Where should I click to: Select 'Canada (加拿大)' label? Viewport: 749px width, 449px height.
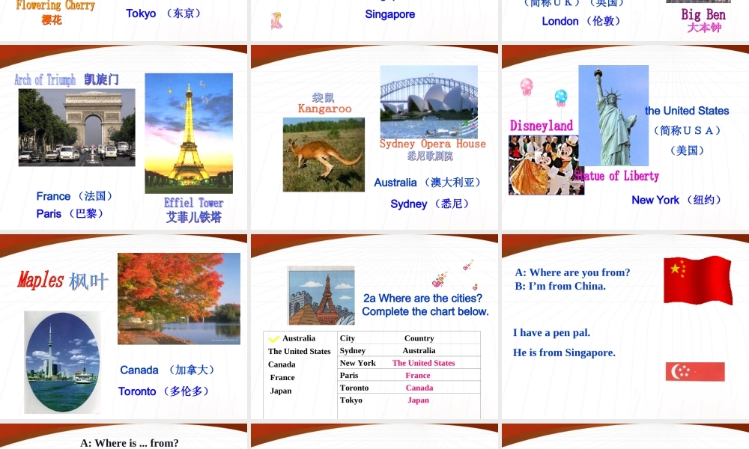pyautogui.click(x=167, y=370)
